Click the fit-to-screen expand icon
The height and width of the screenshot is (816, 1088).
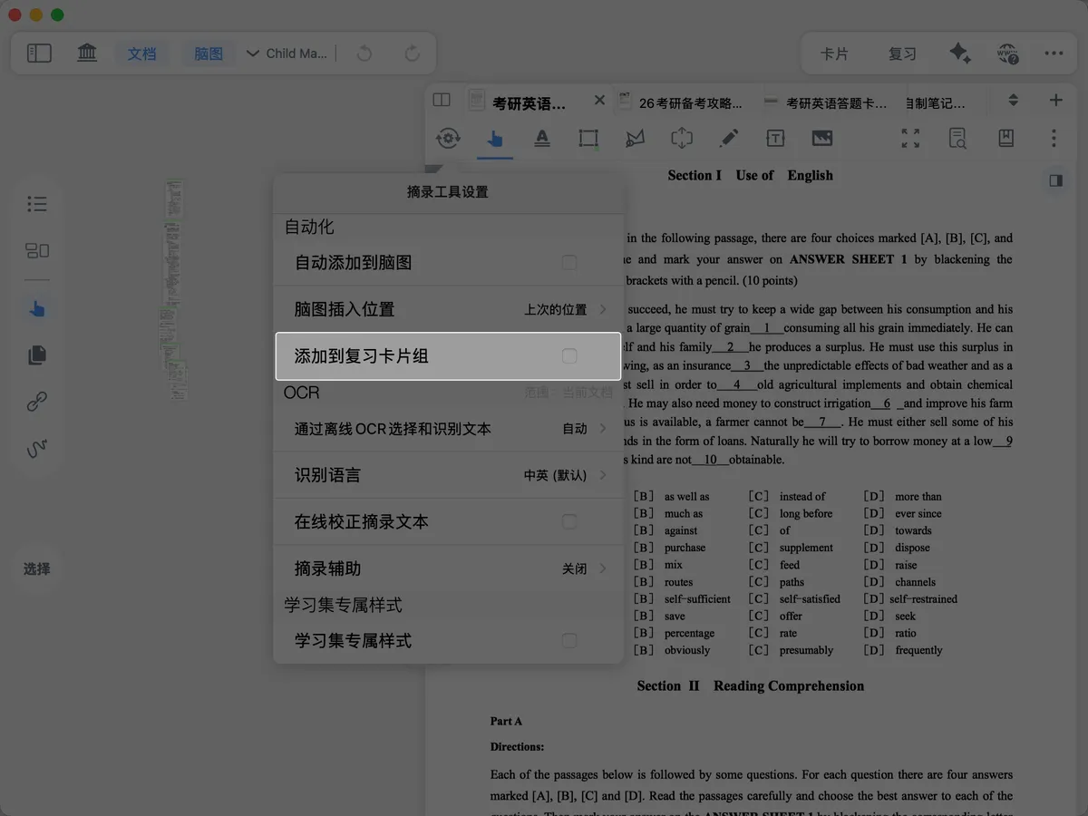pyautogui.click(x=910, y=138)
